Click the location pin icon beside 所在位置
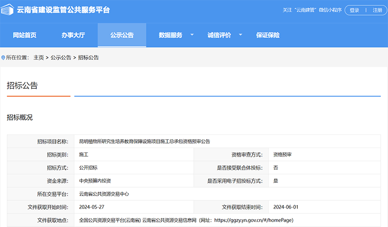 [3, 57]
